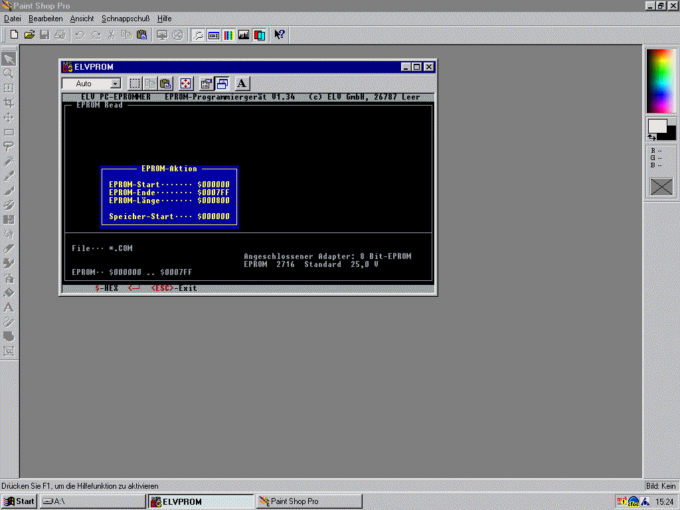Screen dimensions: 680x510
Task: Select the Dropper tool
Action: pyautogui.click(x=9, y=175)
